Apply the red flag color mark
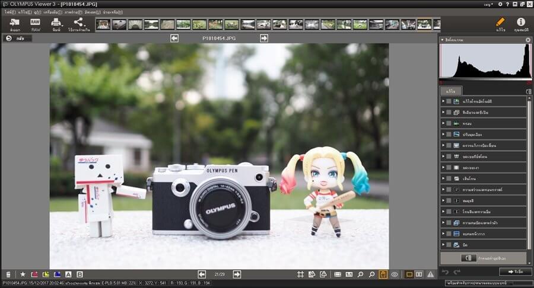This screenshot has width=534, height=288. coord(34,274)
